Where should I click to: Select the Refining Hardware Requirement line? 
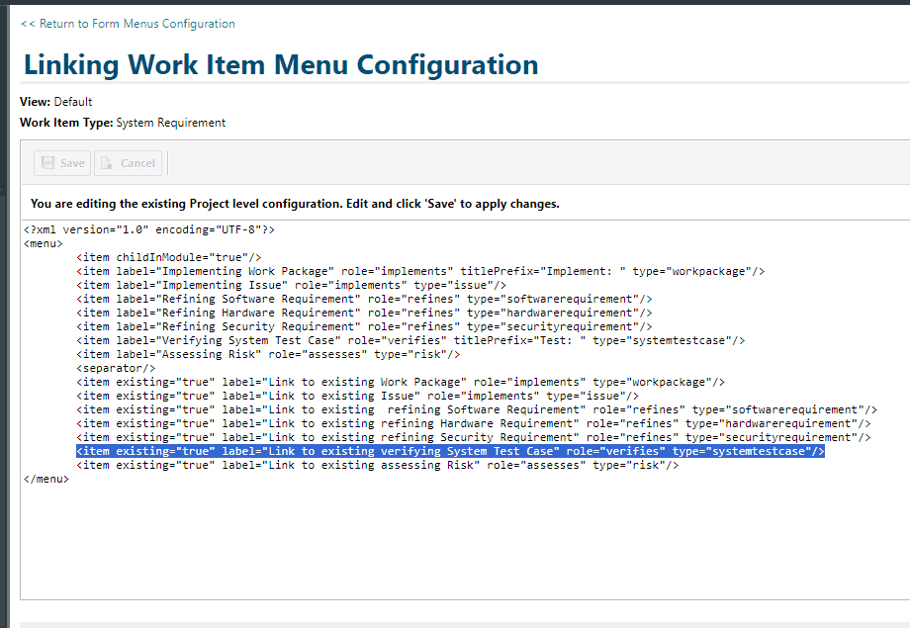[x=364, y=313]
